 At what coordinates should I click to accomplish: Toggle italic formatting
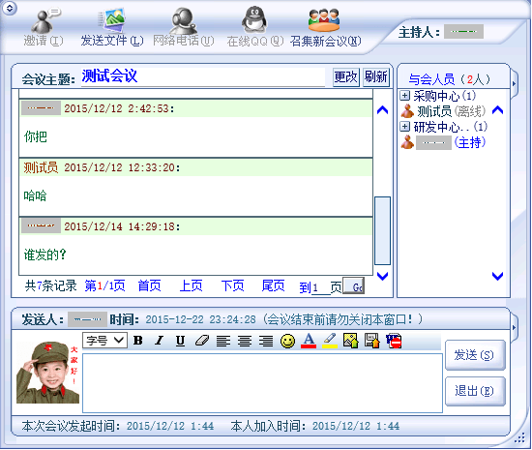159,341
